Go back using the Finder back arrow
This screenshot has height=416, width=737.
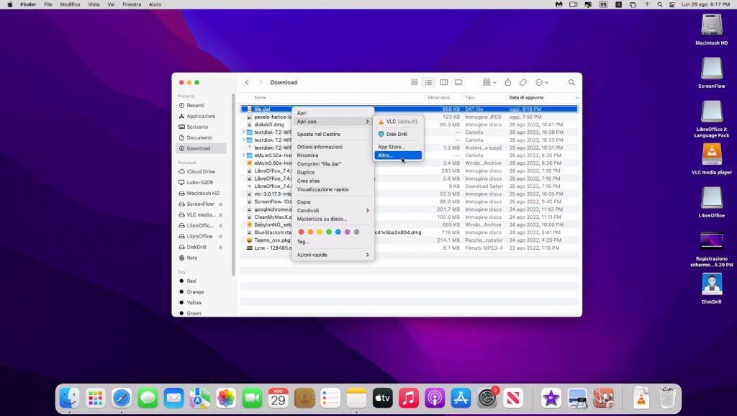click(x=247, y=83)
